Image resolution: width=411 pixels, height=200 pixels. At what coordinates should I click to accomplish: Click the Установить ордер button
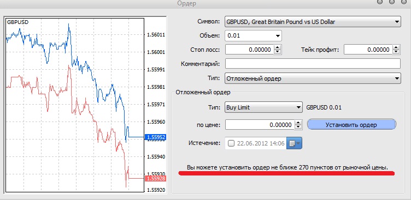(351, 125)
